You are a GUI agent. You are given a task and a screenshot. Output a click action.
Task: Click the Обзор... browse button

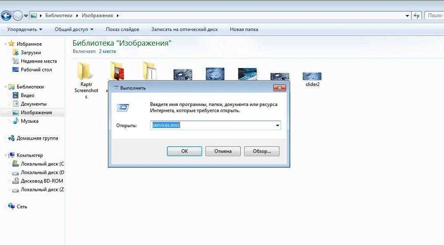(262, 151)
